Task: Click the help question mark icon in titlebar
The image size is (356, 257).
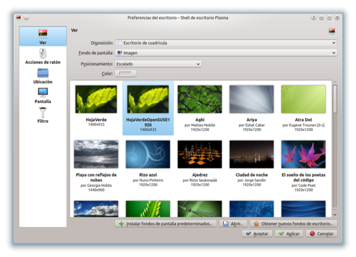Action: 313,18
